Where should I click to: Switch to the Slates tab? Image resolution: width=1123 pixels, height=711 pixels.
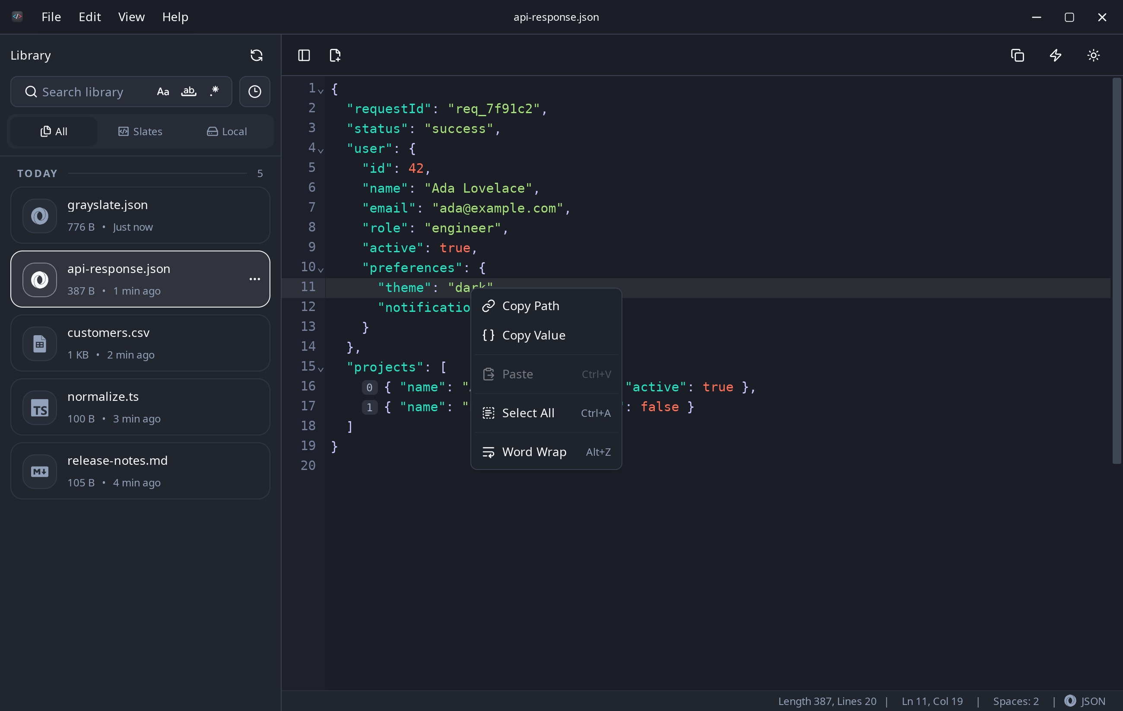140,132
